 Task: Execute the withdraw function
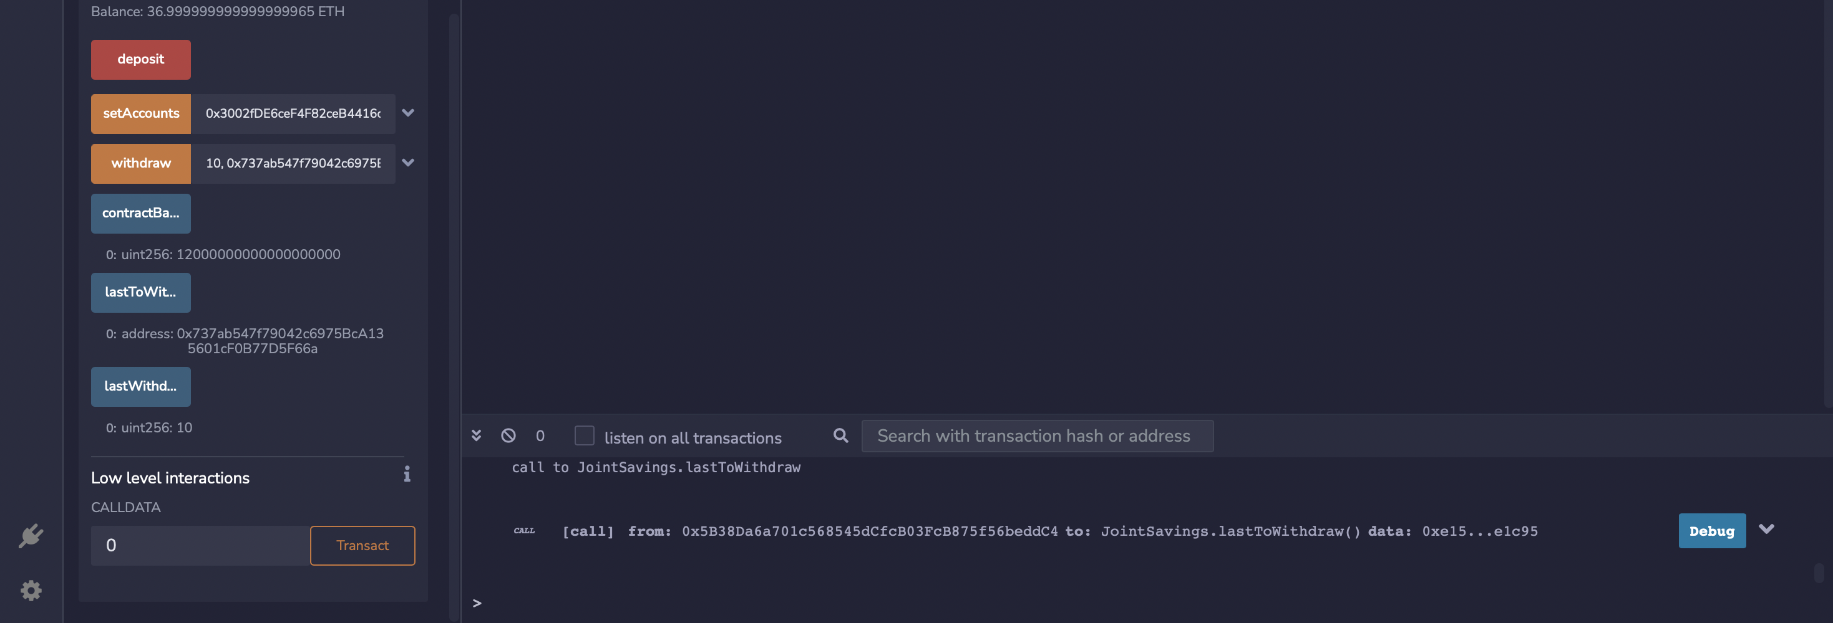click(140, 163)
